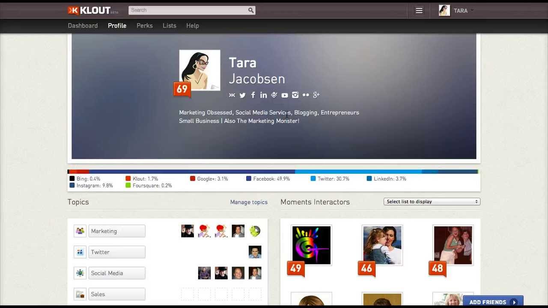
Task: Open Tara's Instagram profile icon
Action: coord(295,95)
